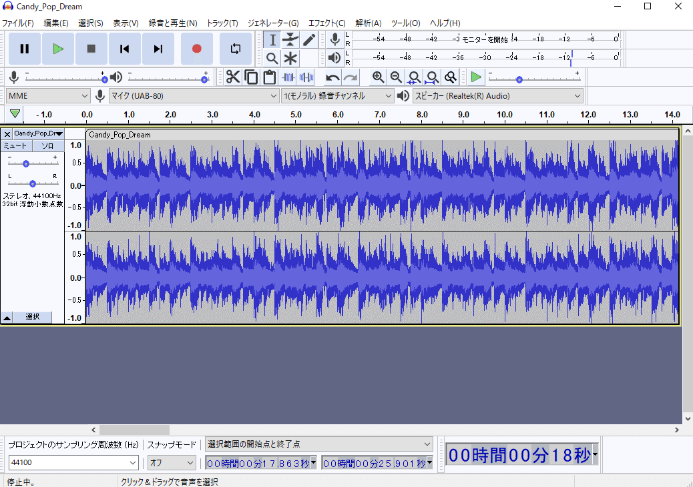Cut selection with the scissors icon

(x=233, y=77)
